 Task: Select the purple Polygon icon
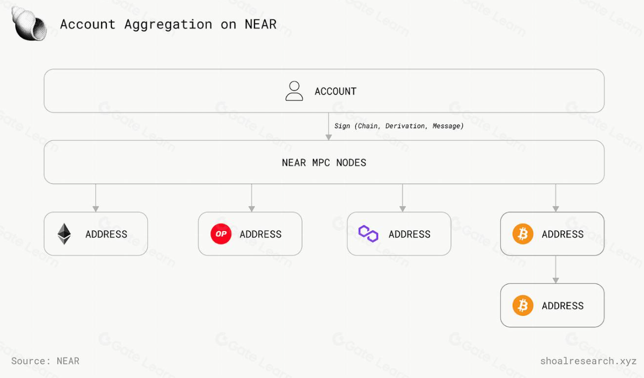click(x=368, y=234)
